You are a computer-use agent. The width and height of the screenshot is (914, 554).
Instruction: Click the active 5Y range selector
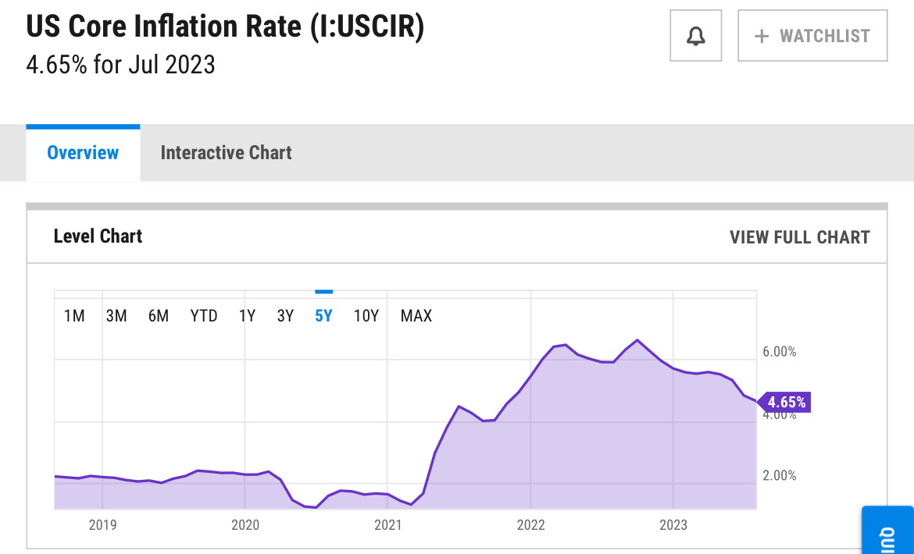tap(323, 316)
